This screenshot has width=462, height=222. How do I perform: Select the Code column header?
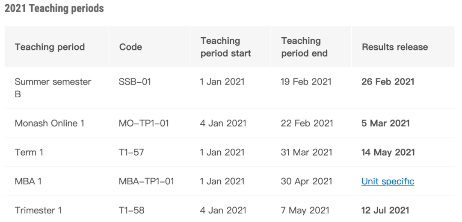click(x=130, y=47)
